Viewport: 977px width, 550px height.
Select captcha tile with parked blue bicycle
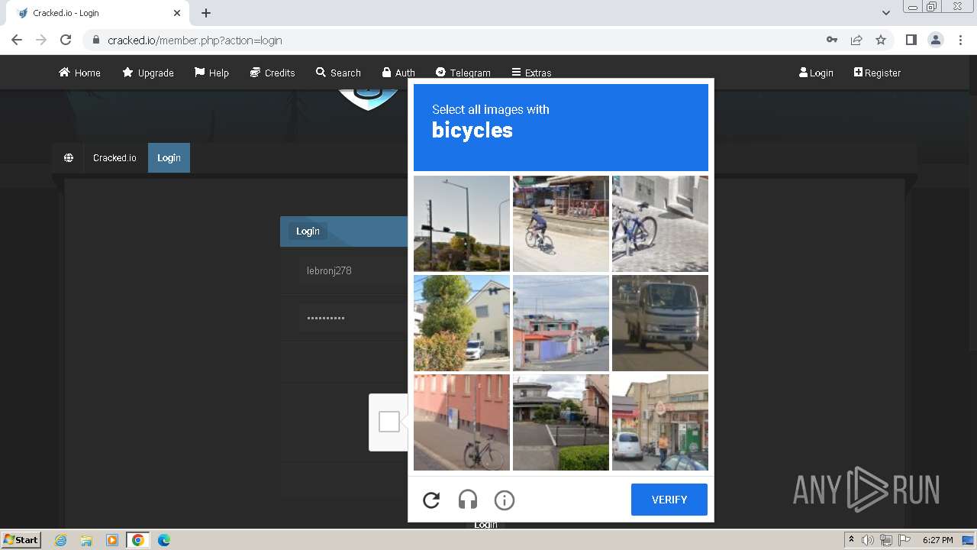[x=660, y=224]
